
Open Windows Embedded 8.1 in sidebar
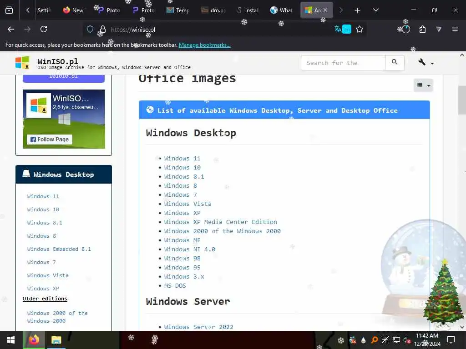[59, 249]
